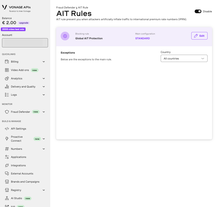Click the Registry store icon
This screenshot has width=216, height=207.
click(x=7, y=190)
